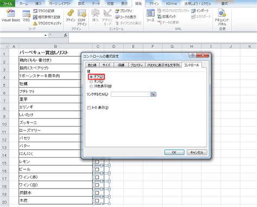Tick the checkbox in the 炭酸水 row

(x=97, y=193)
